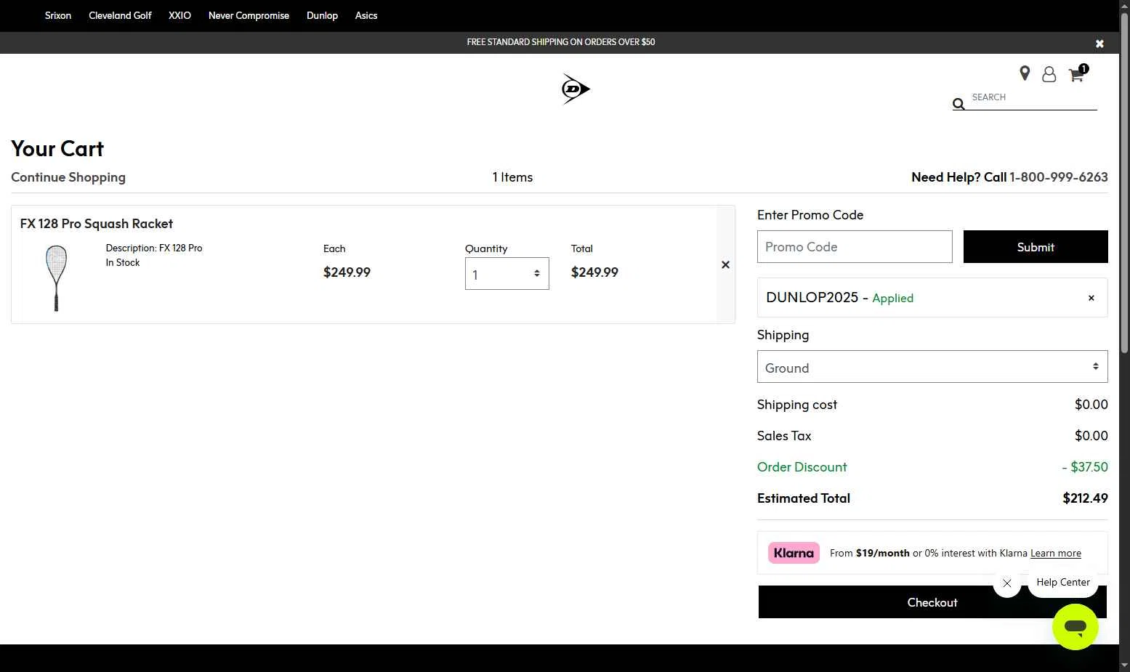The image size is (1130, 672).
Task: Go to the Srixon brand site
Action: pyautogui.click(x=58, y=15)
